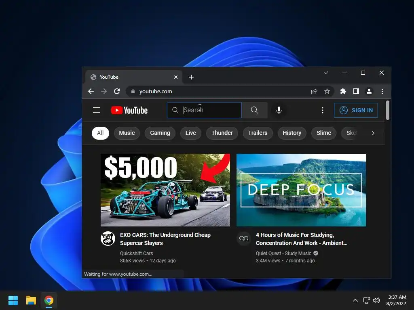Open the EXO CARS video title
Screen dimensions: 414x310
point(165,239)
